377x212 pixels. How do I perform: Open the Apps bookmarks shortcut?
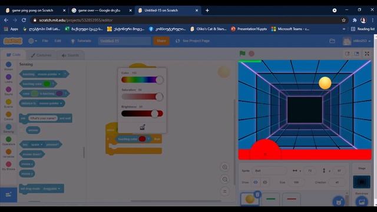coord(11,29)
